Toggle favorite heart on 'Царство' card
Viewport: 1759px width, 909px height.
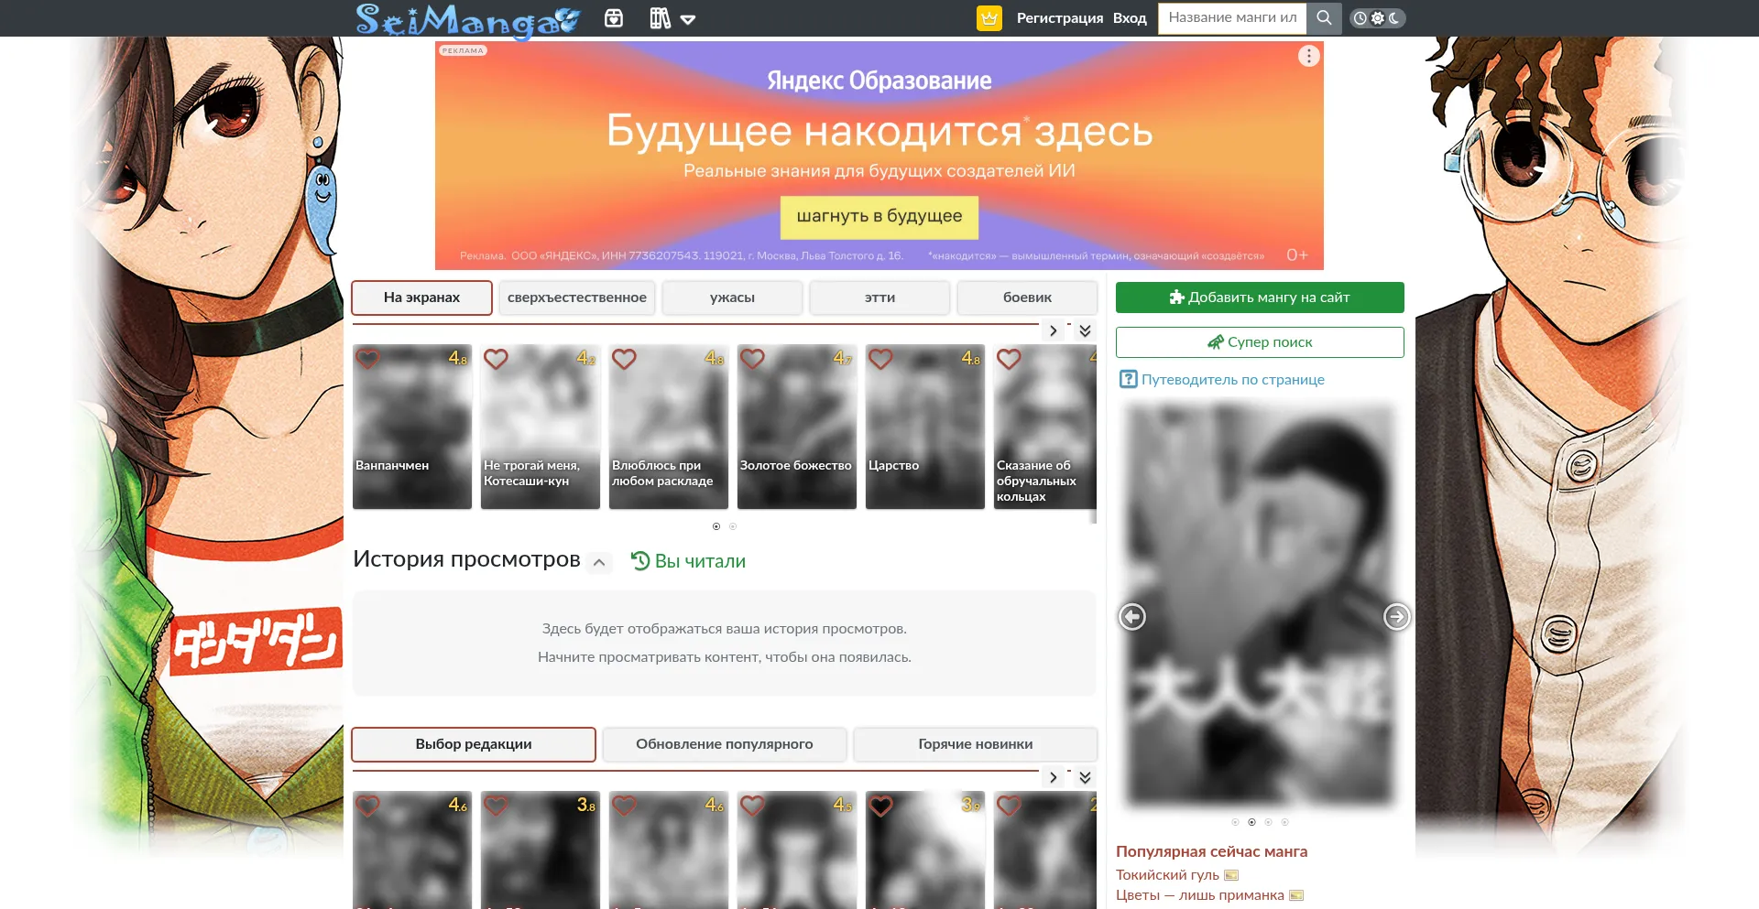click(880, 360)
